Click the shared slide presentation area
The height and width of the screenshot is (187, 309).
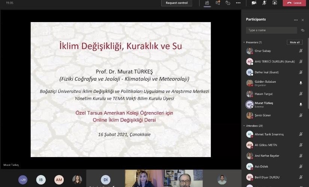pos(121,89)
